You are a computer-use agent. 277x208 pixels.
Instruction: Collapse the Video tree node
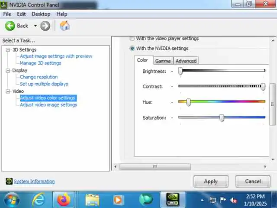click(x=8, y=91)
